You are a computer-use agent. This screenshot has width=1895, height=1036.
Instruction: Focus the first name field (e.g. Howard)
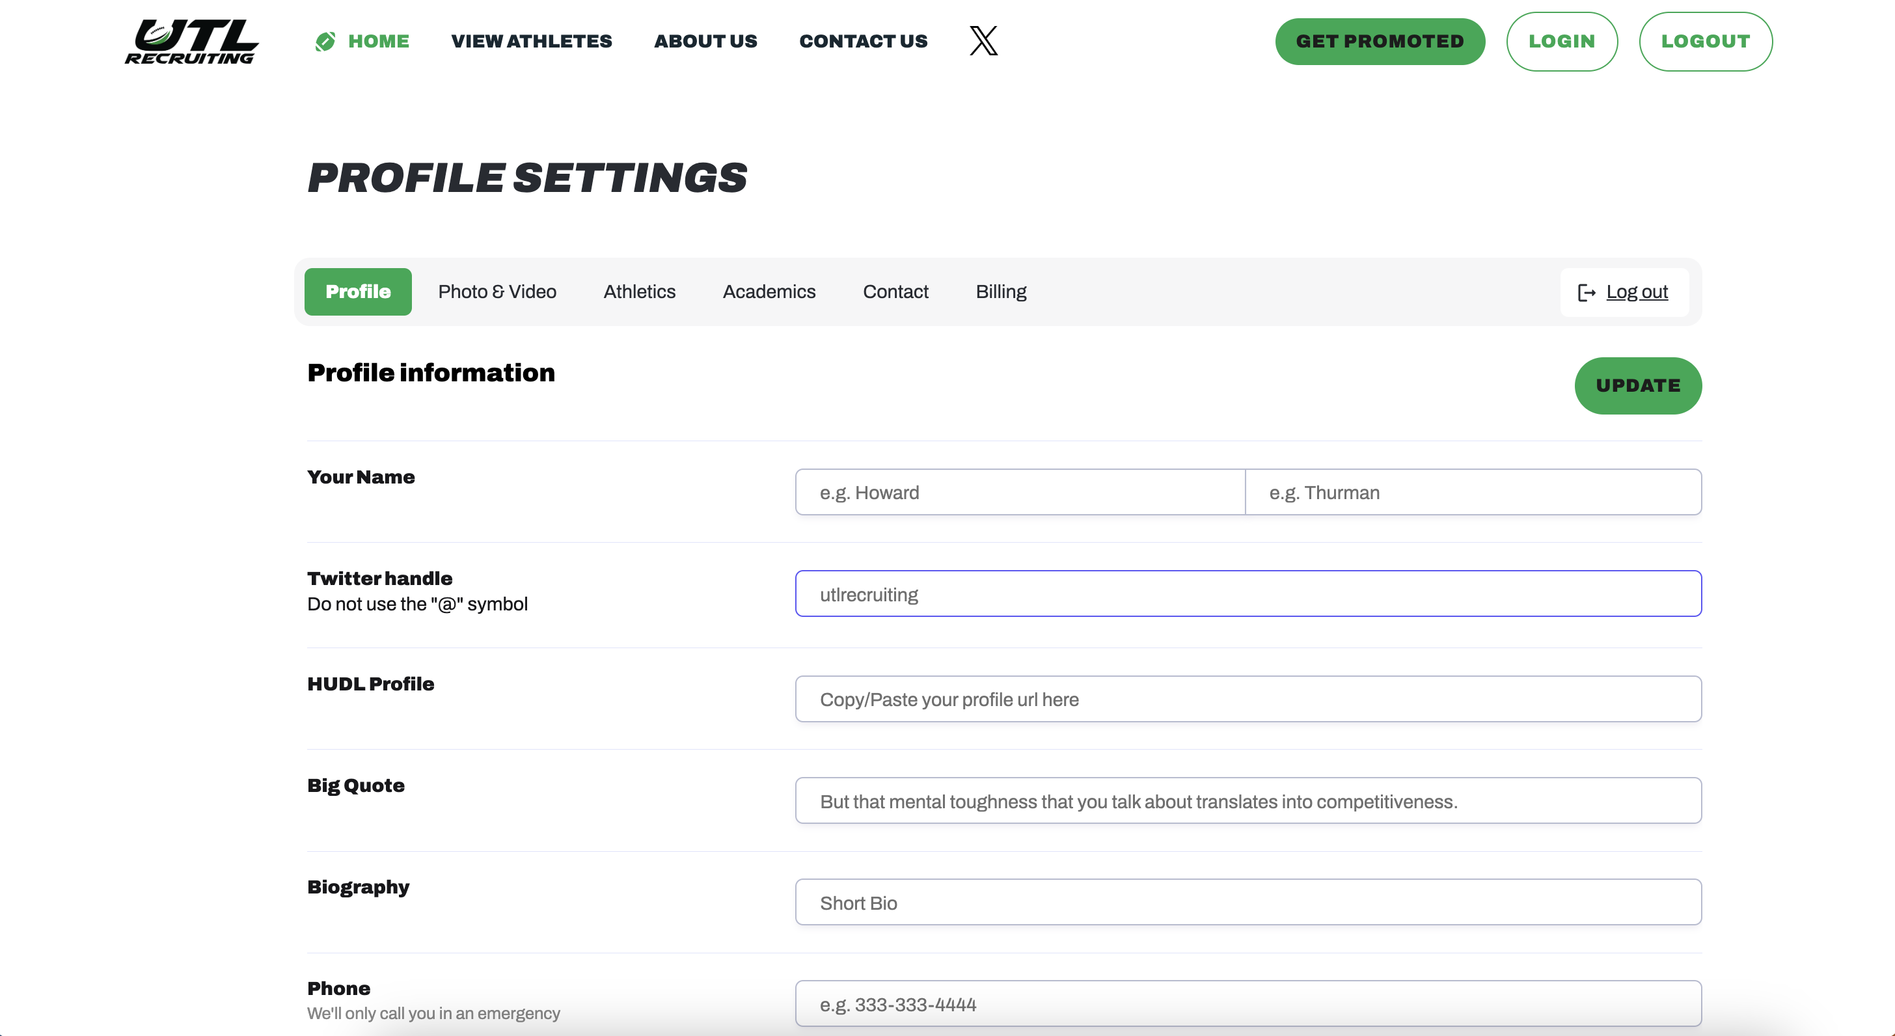click(x=1020, y=492)
